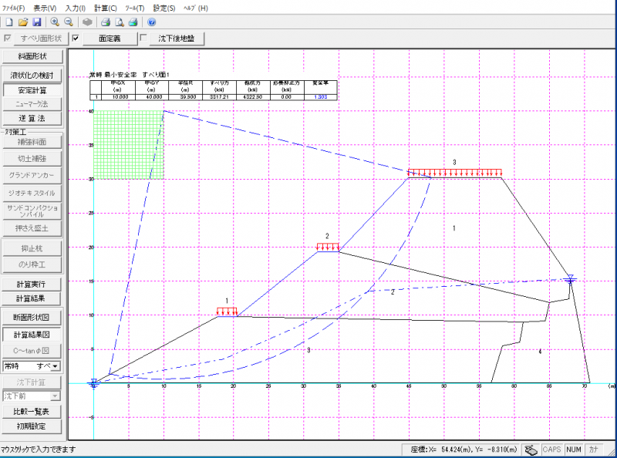Show the 計算結果図 view

tap(32, 335)
